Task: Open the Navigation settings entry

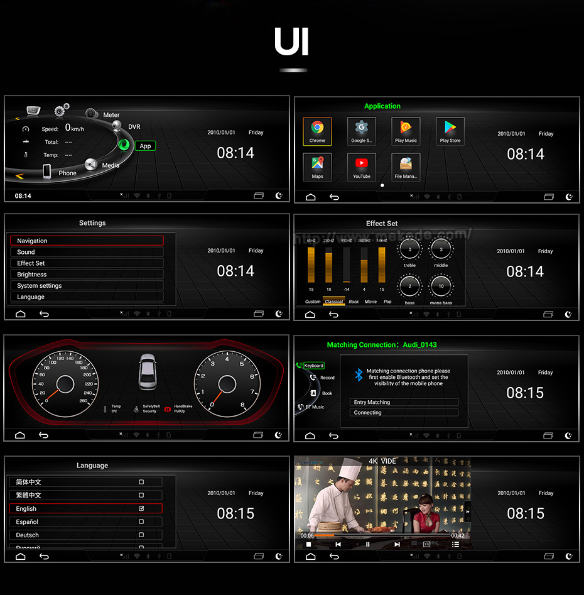Action: pos(87,241)
